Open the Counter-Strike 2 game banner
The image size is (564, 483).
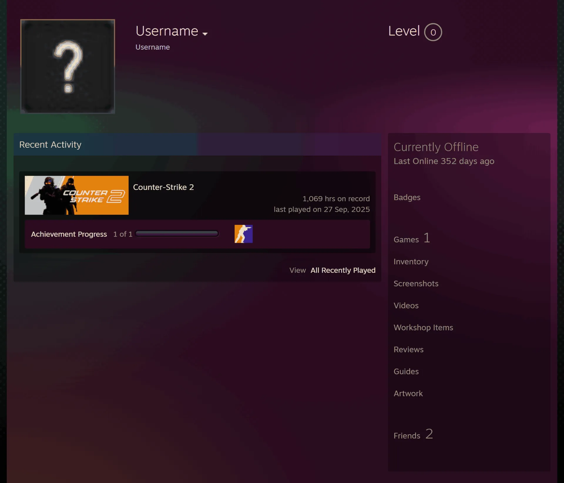click(x=77, y=195)
